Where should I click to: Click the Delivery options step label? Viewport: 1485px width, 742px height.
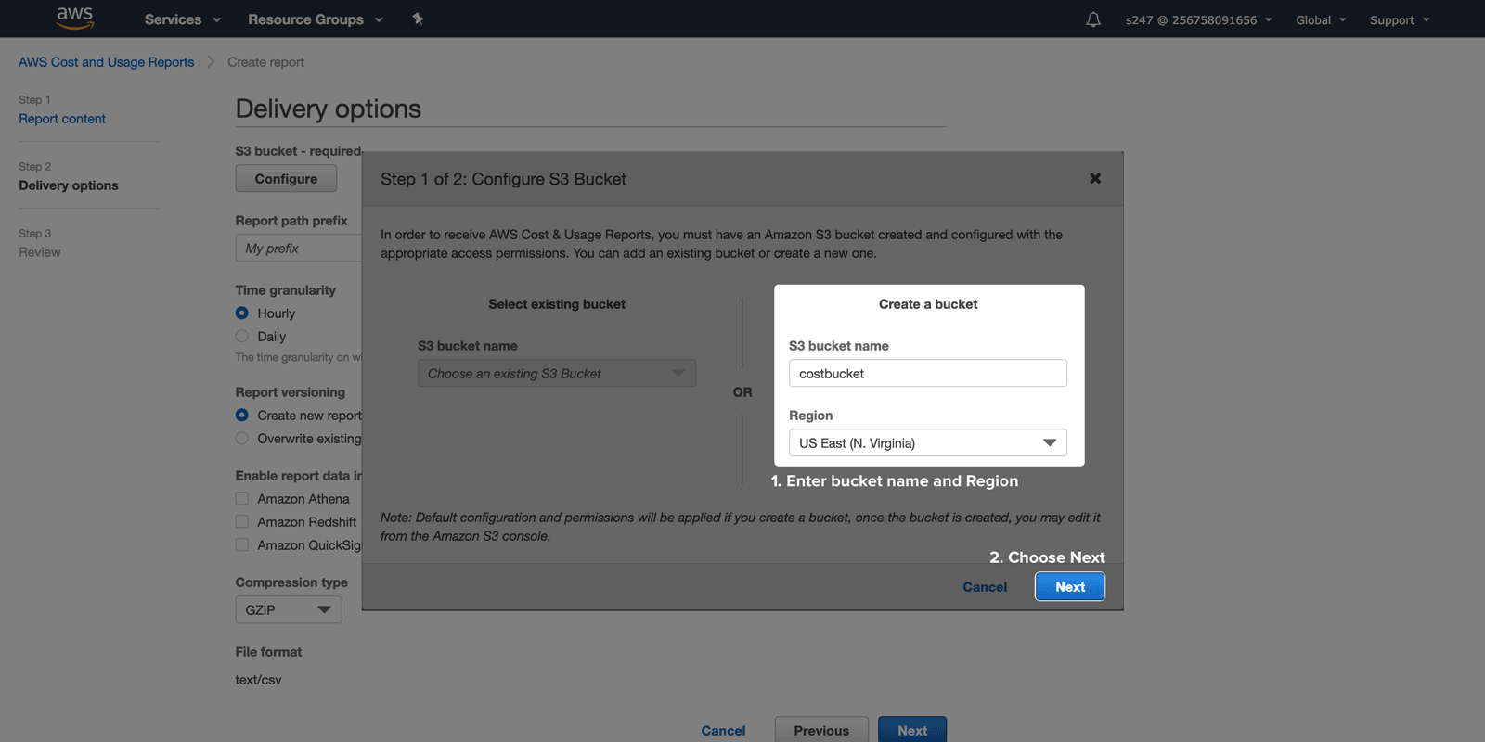pos(69,185)
